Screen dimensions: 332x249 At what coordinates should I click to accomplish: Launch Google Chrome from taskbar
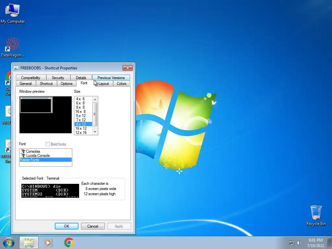(x=69, y=243)
